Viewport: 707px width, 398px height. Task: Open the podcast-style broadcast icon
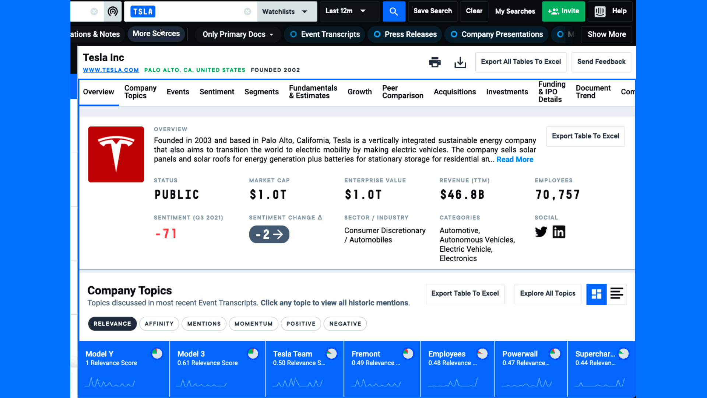point(113,11)
